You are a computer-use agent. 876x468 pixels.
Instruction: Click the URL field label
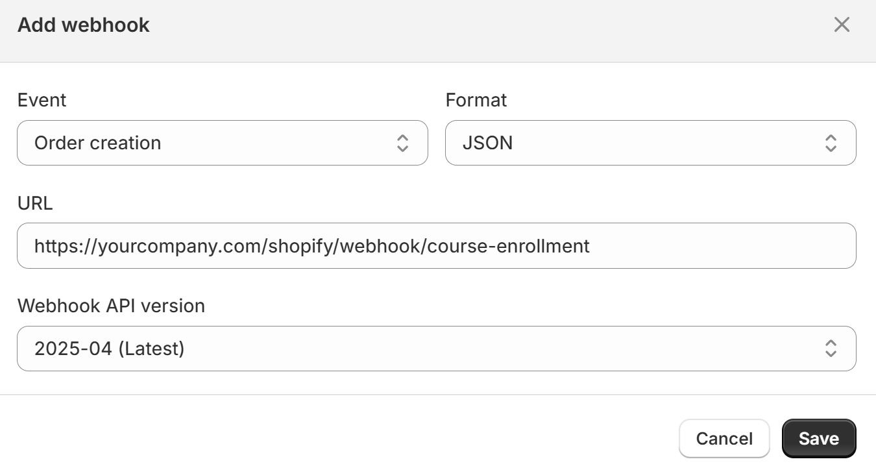coord(35,204)
